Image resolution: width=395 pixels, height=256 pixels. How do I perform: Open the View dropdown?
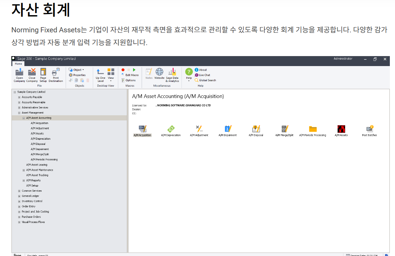click(111, 75)
